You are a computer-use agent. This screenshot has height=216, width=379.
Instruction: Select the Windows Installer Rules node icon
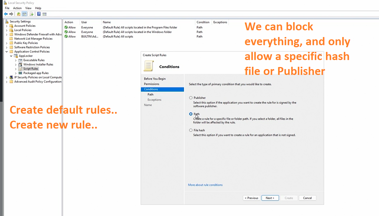[20, 64]
